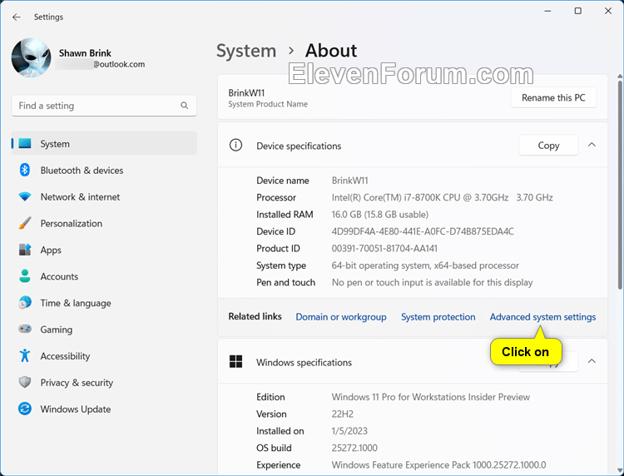Screen dimensions: 624x476
Task: Click the Windows 11 Pro edition text
Action: (431, 397)
